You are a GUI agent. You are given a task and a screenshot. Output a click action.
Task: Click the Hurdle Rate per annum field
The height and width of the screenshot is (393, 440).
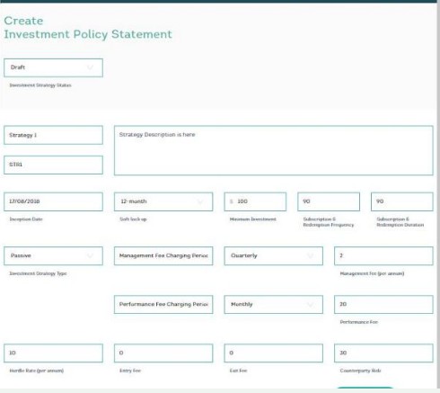click(x=53, y=353)
